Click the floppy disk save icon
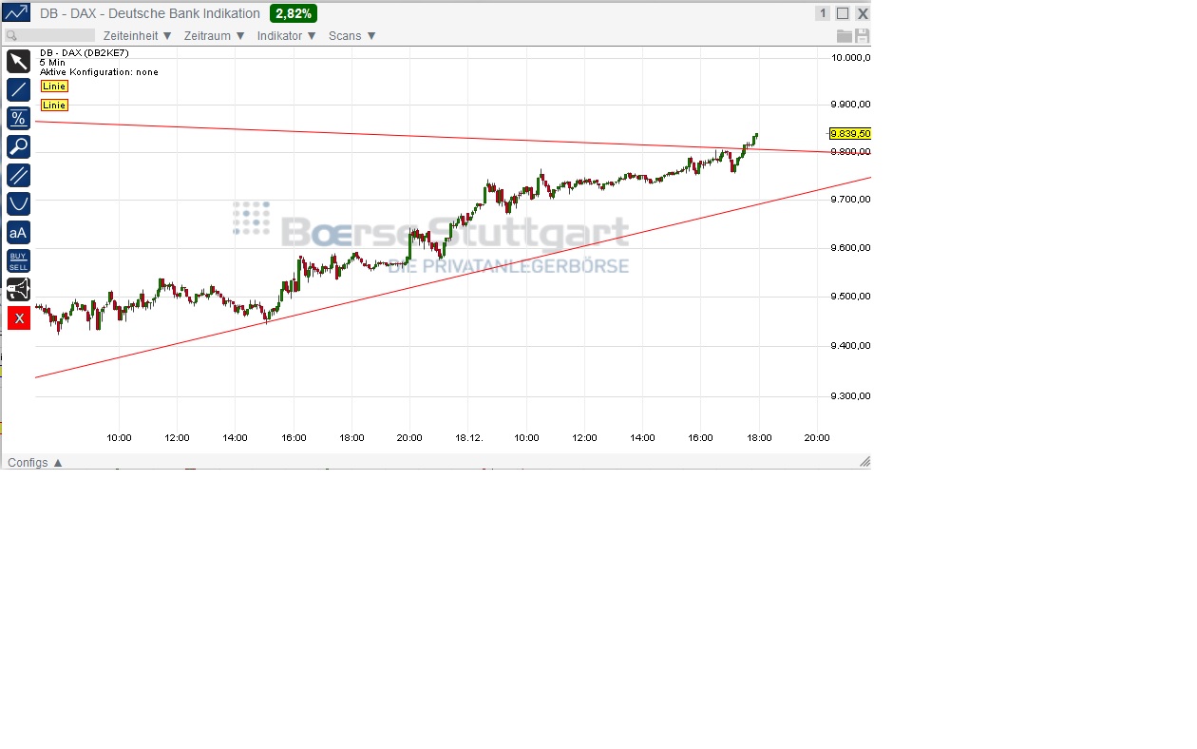Viewport: 1197px width, 749px height. 862,36
